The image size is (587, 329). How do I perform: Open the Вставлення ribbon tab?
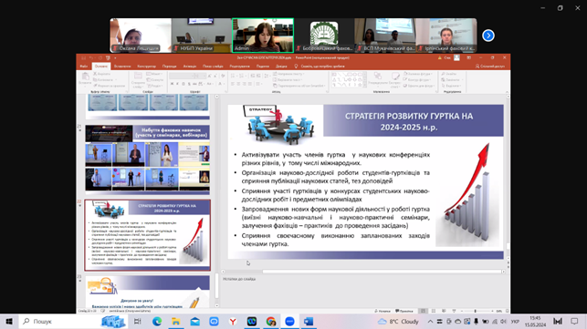pyautogui.click(x=122, y=67)
